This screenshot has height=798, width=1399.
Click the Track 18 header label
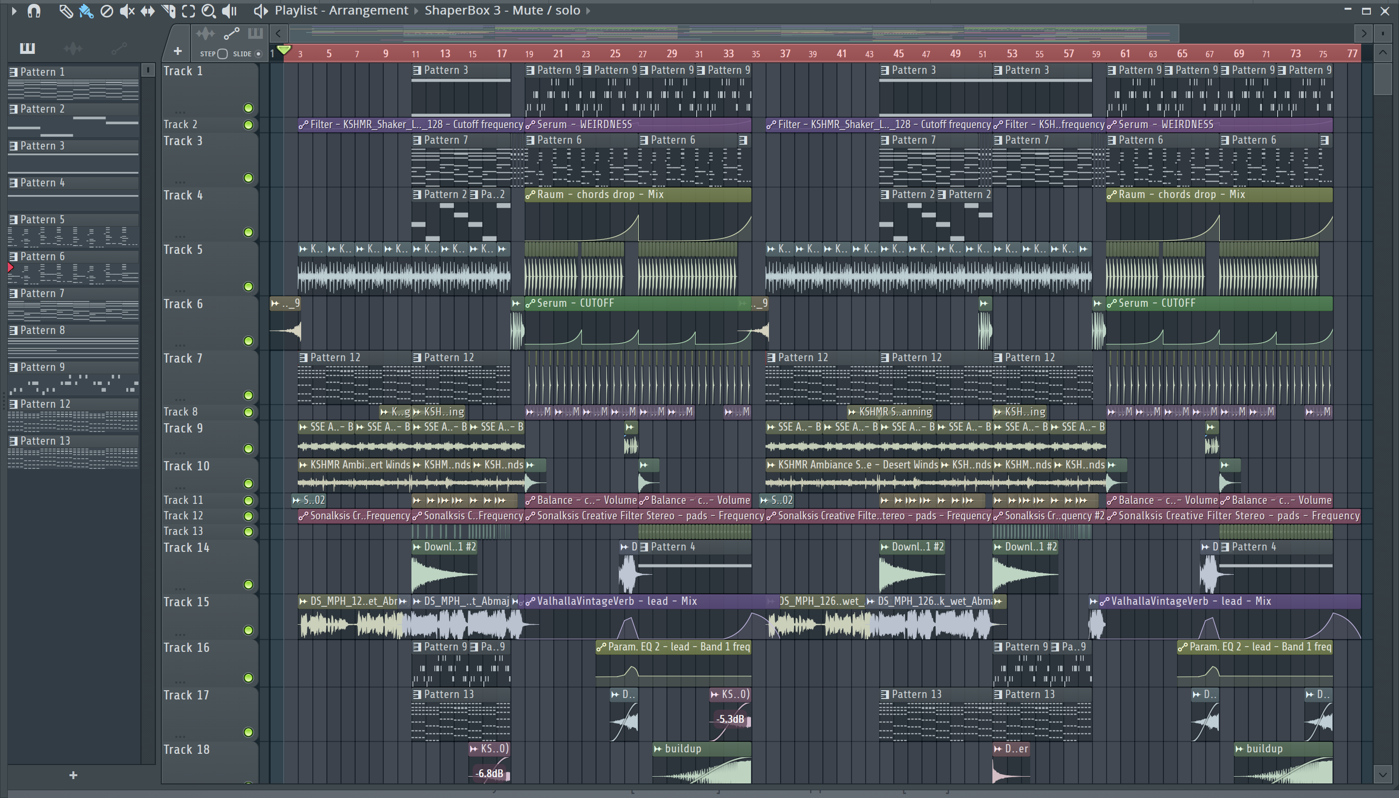[x=187, y=749]
